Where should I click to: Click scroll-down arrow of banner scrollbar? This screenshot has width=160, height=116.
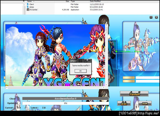(106, 85)
